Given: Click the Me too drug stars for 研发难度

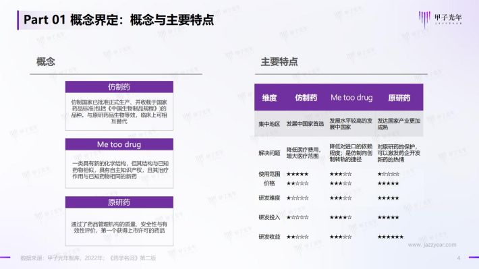Looking at the screenshot, I should click(341, 198).
